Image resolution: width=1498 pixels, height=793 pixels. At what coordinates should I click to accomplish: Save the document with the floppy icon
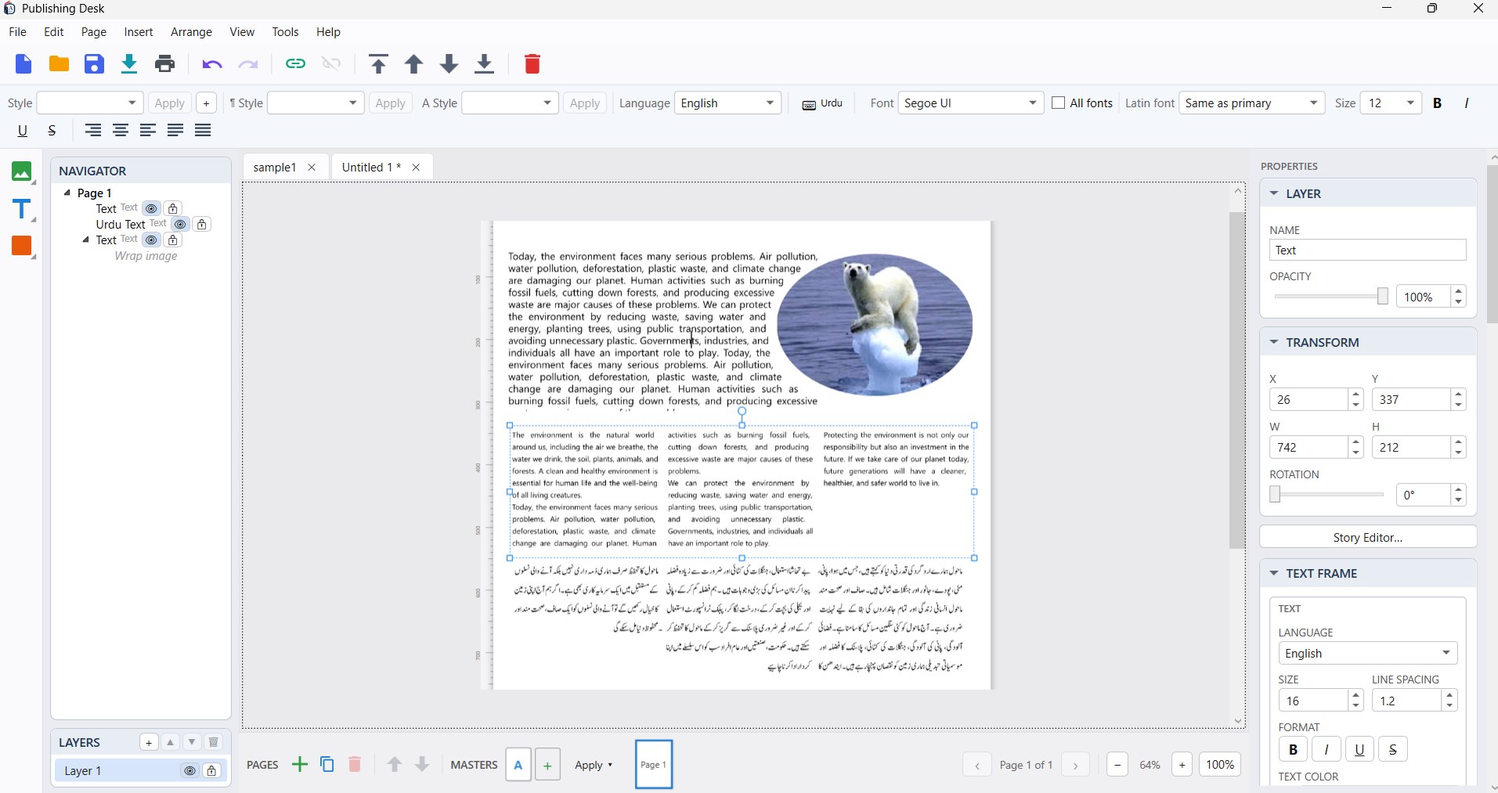[x=94, y=64]
